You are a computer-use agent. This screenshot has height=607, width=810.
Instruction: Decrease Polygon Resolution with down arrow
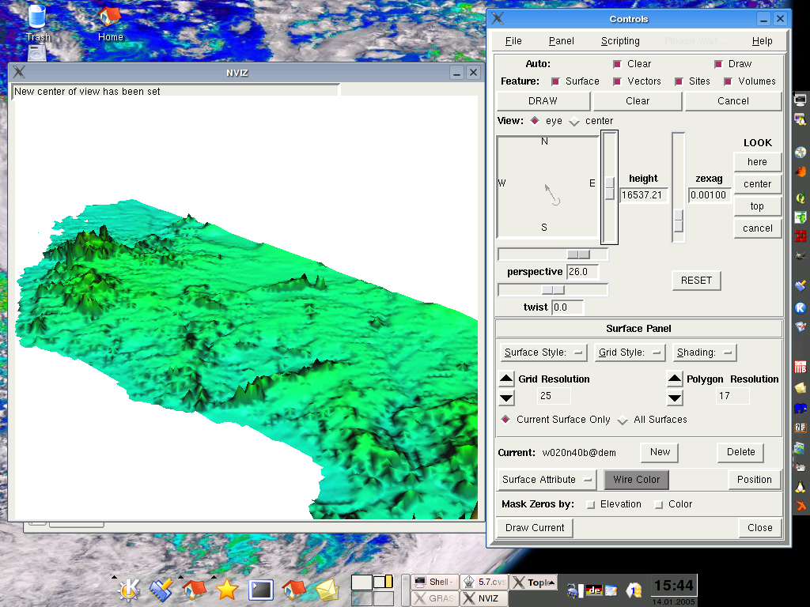[x=674, y=398]
